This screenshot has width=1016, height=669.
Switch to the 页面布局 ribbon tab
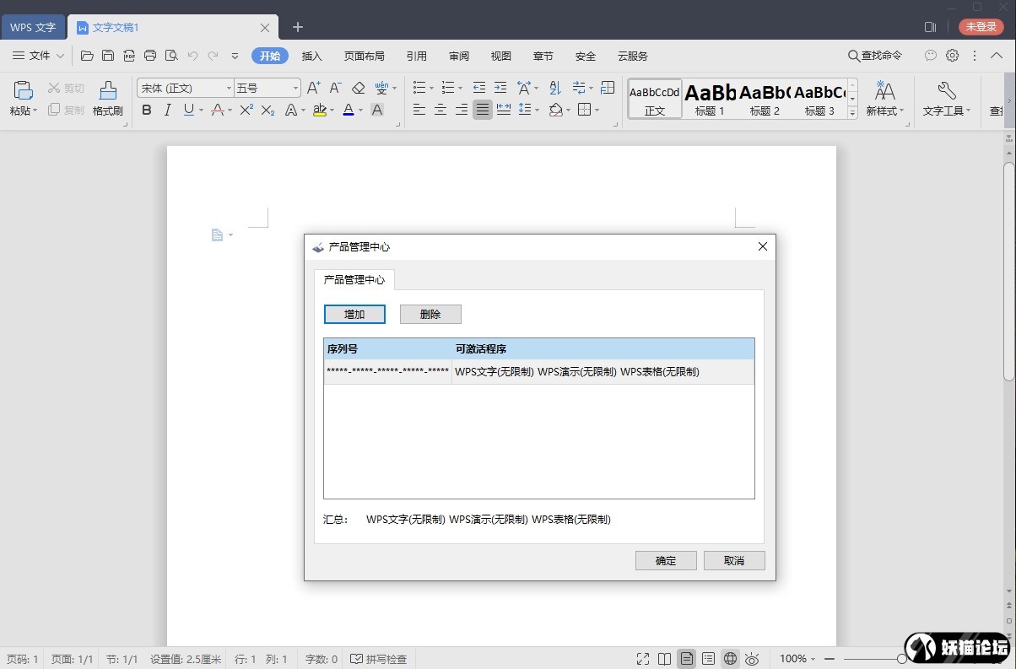tap(365, 56)
